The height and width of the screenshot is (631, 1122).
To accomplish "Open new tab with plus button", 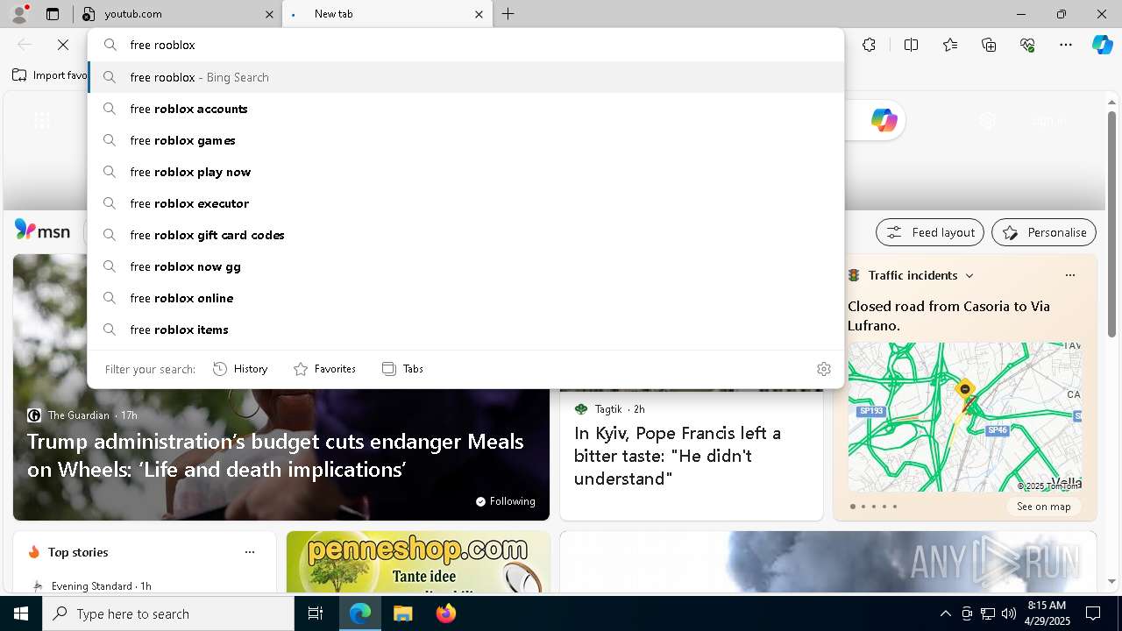I will pyautogui.click(x=508, y=14).
